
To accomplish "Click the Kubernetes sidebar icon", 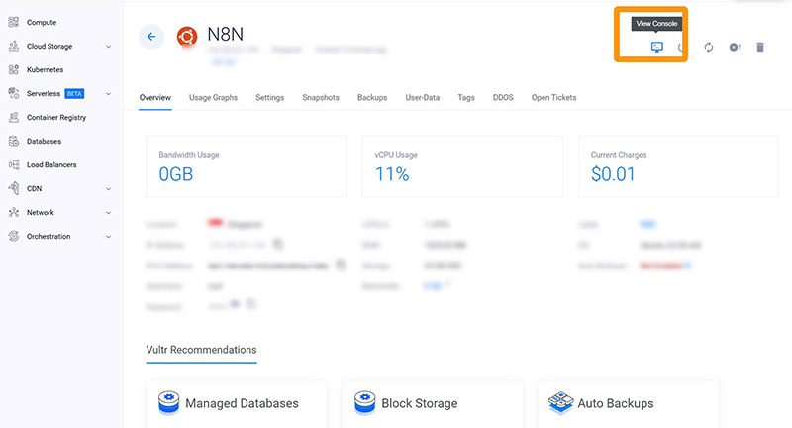I will pos(14,70).
